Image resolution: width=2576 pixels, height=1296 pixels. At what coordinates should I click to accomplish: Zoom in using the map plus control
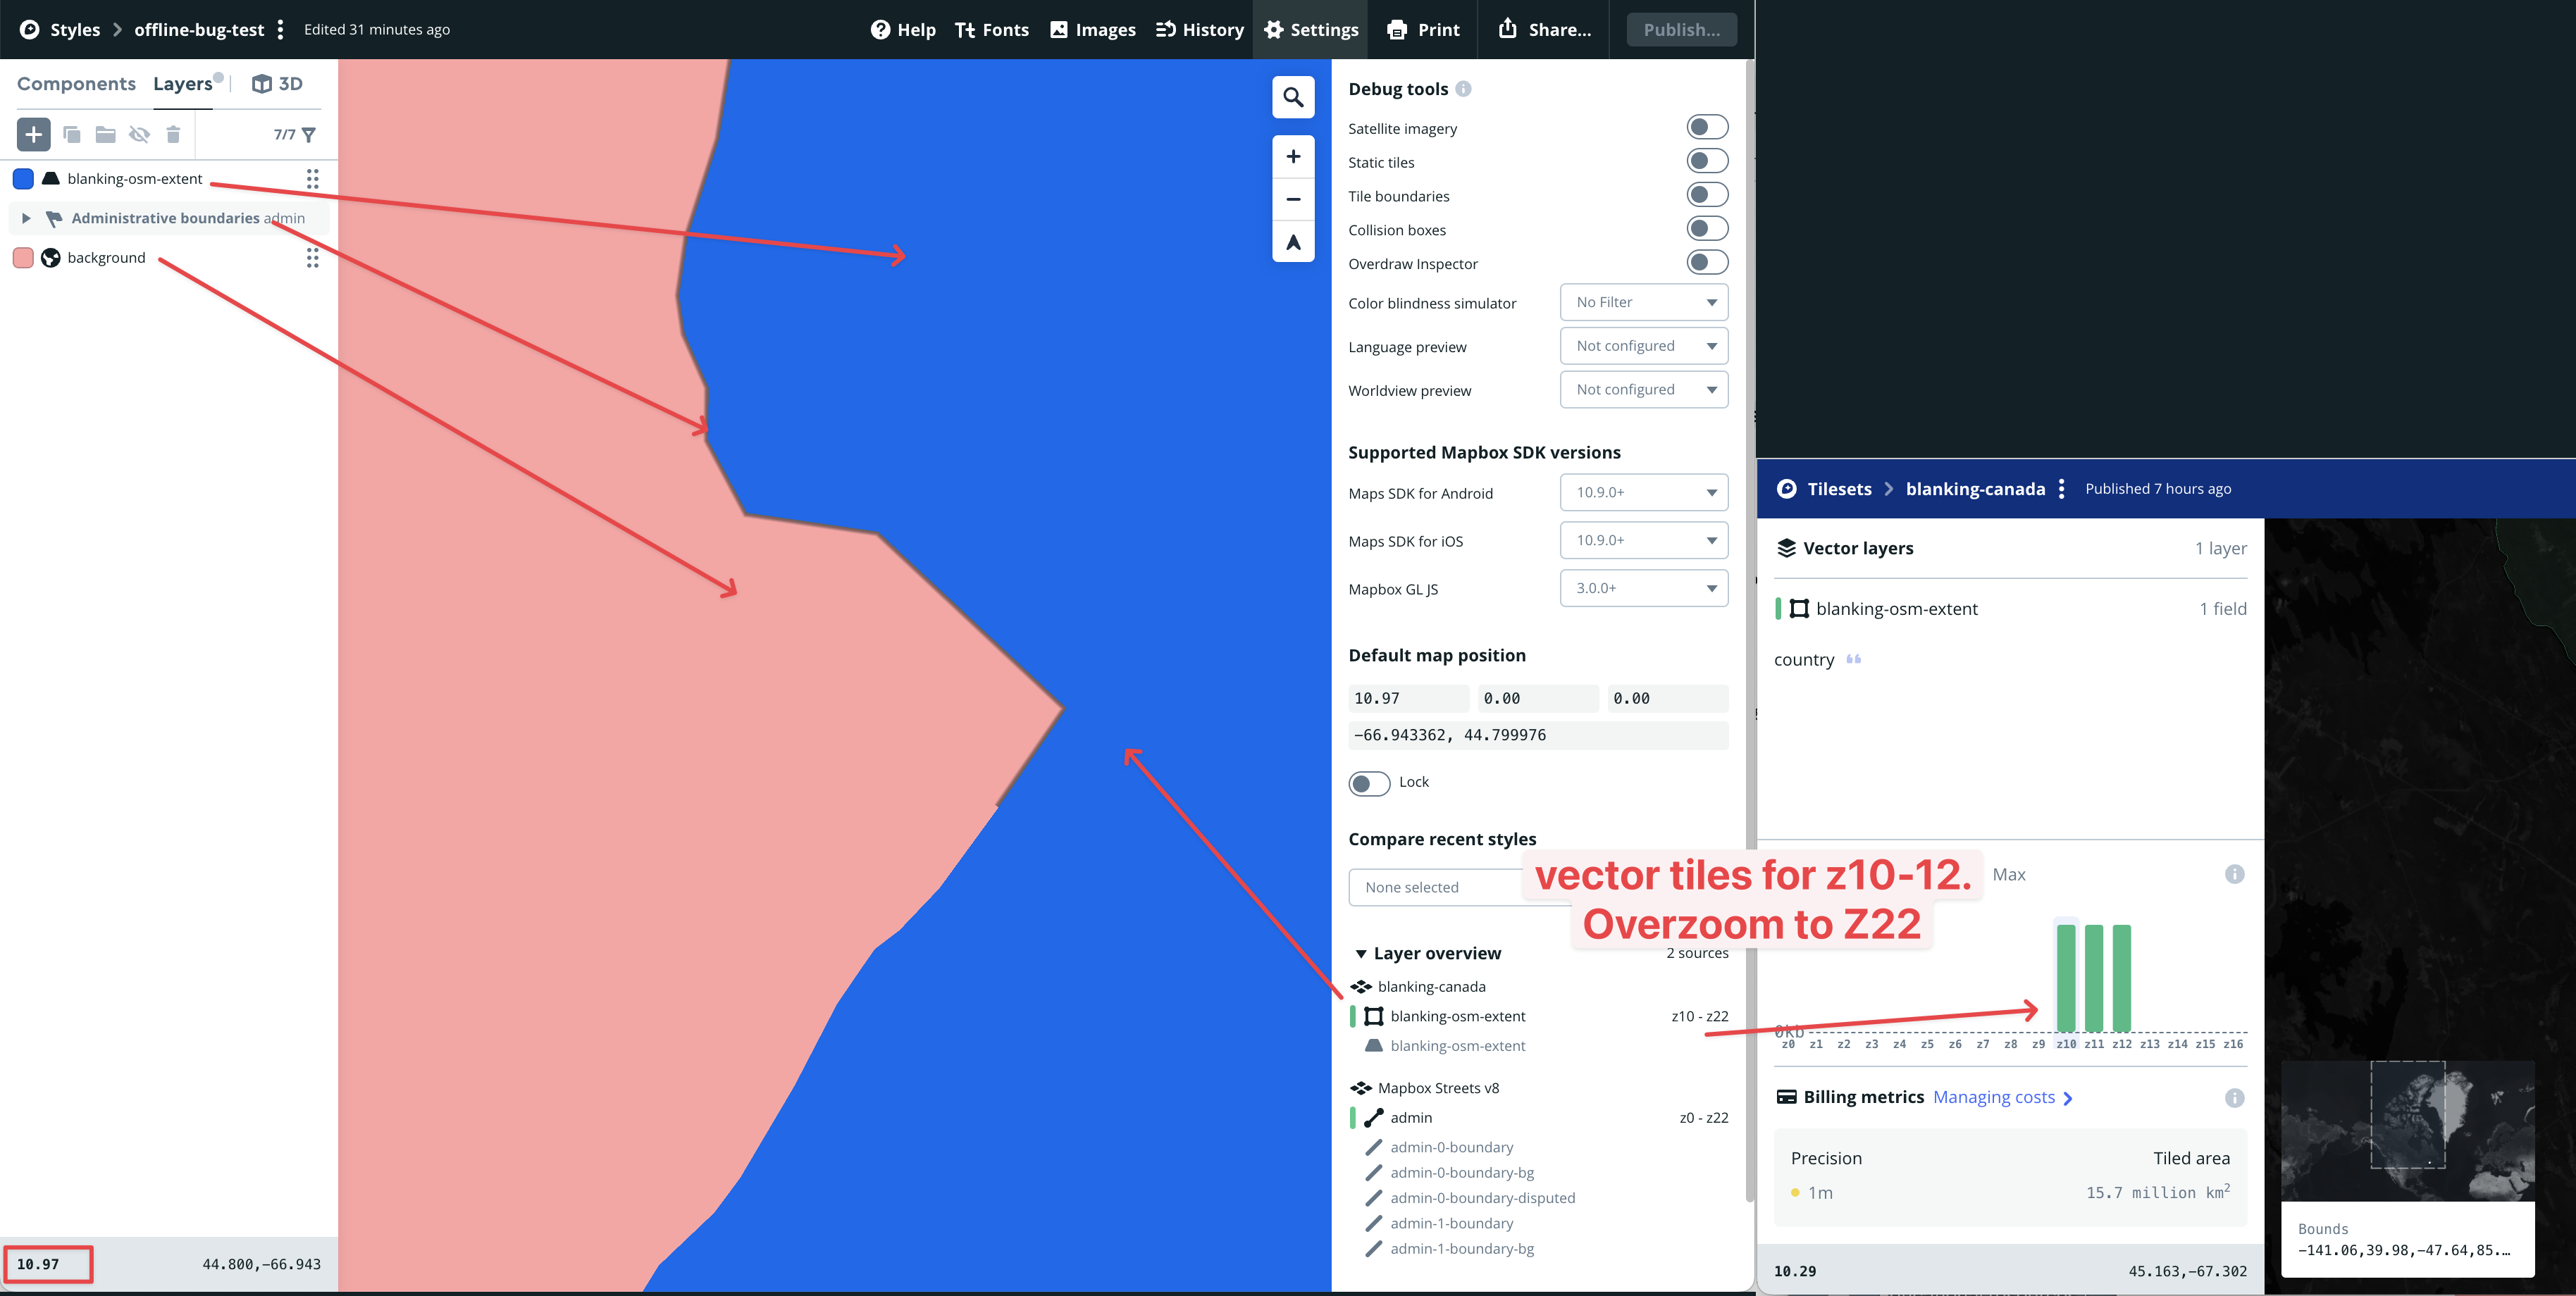[x=1293, y=156]
